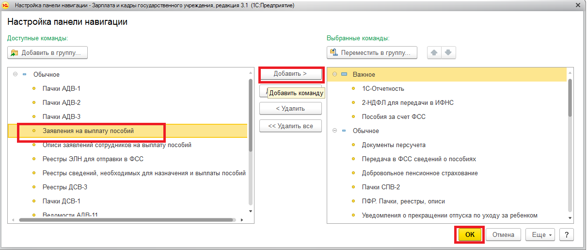Image resolution: width=587 pixels, height=250 pixels.
Task: Click the right list vertical scrollbar
Action: pyautogui.click(x=571, y=97)
